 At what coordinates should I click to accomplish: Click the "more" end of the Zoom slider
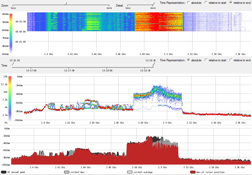point(109,6)
